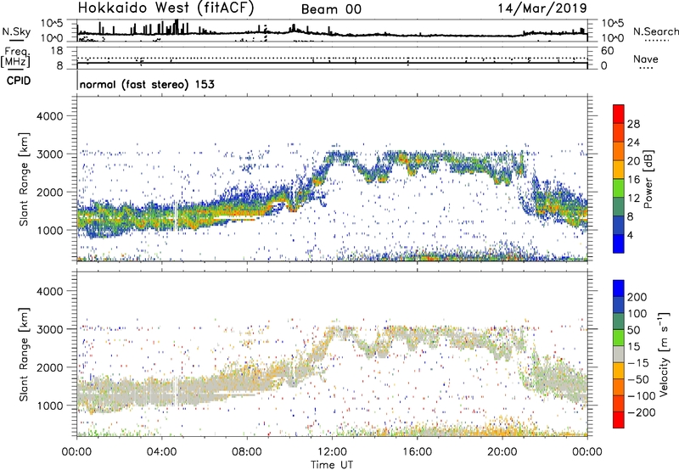The height and width of the screenshot is (470, 679).
Task: Click inside the power range-time plot
Action: [332, 179]
